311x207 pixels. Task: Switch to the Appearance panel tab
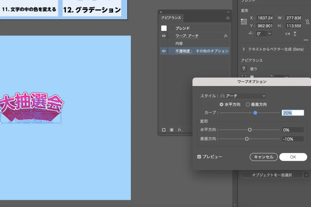tap(170, 18)
